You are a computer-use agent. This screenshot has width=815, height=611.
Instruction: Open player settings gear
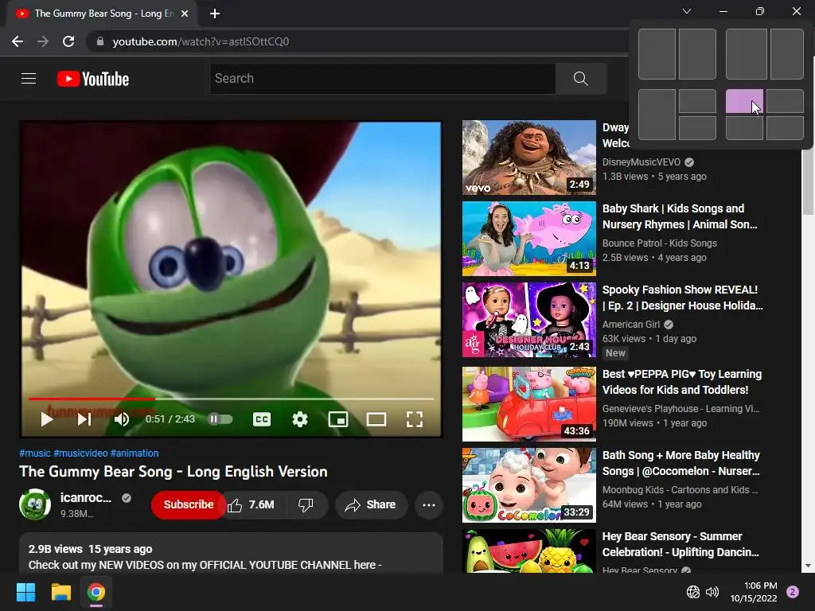[x=300, y=418]
